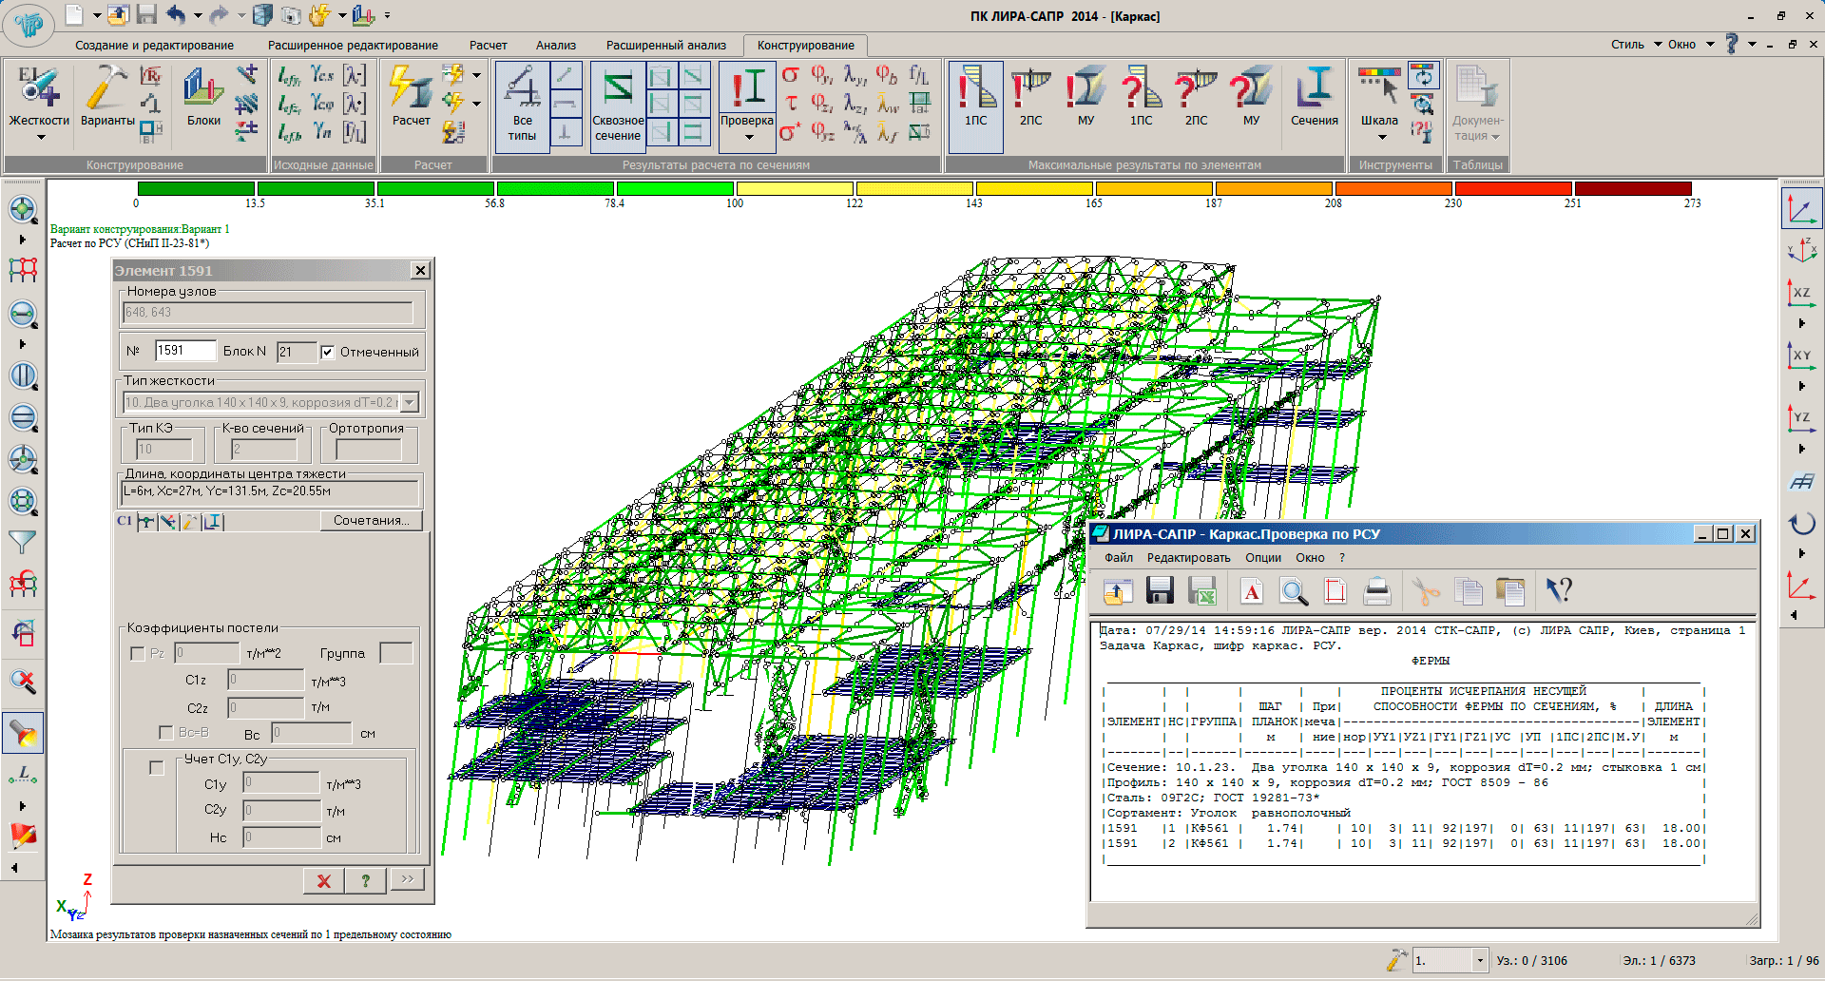Viewport: 1825px width, 981px height.
Task: Switch to the Расширенный анализ tab
Action: (665, 46)
